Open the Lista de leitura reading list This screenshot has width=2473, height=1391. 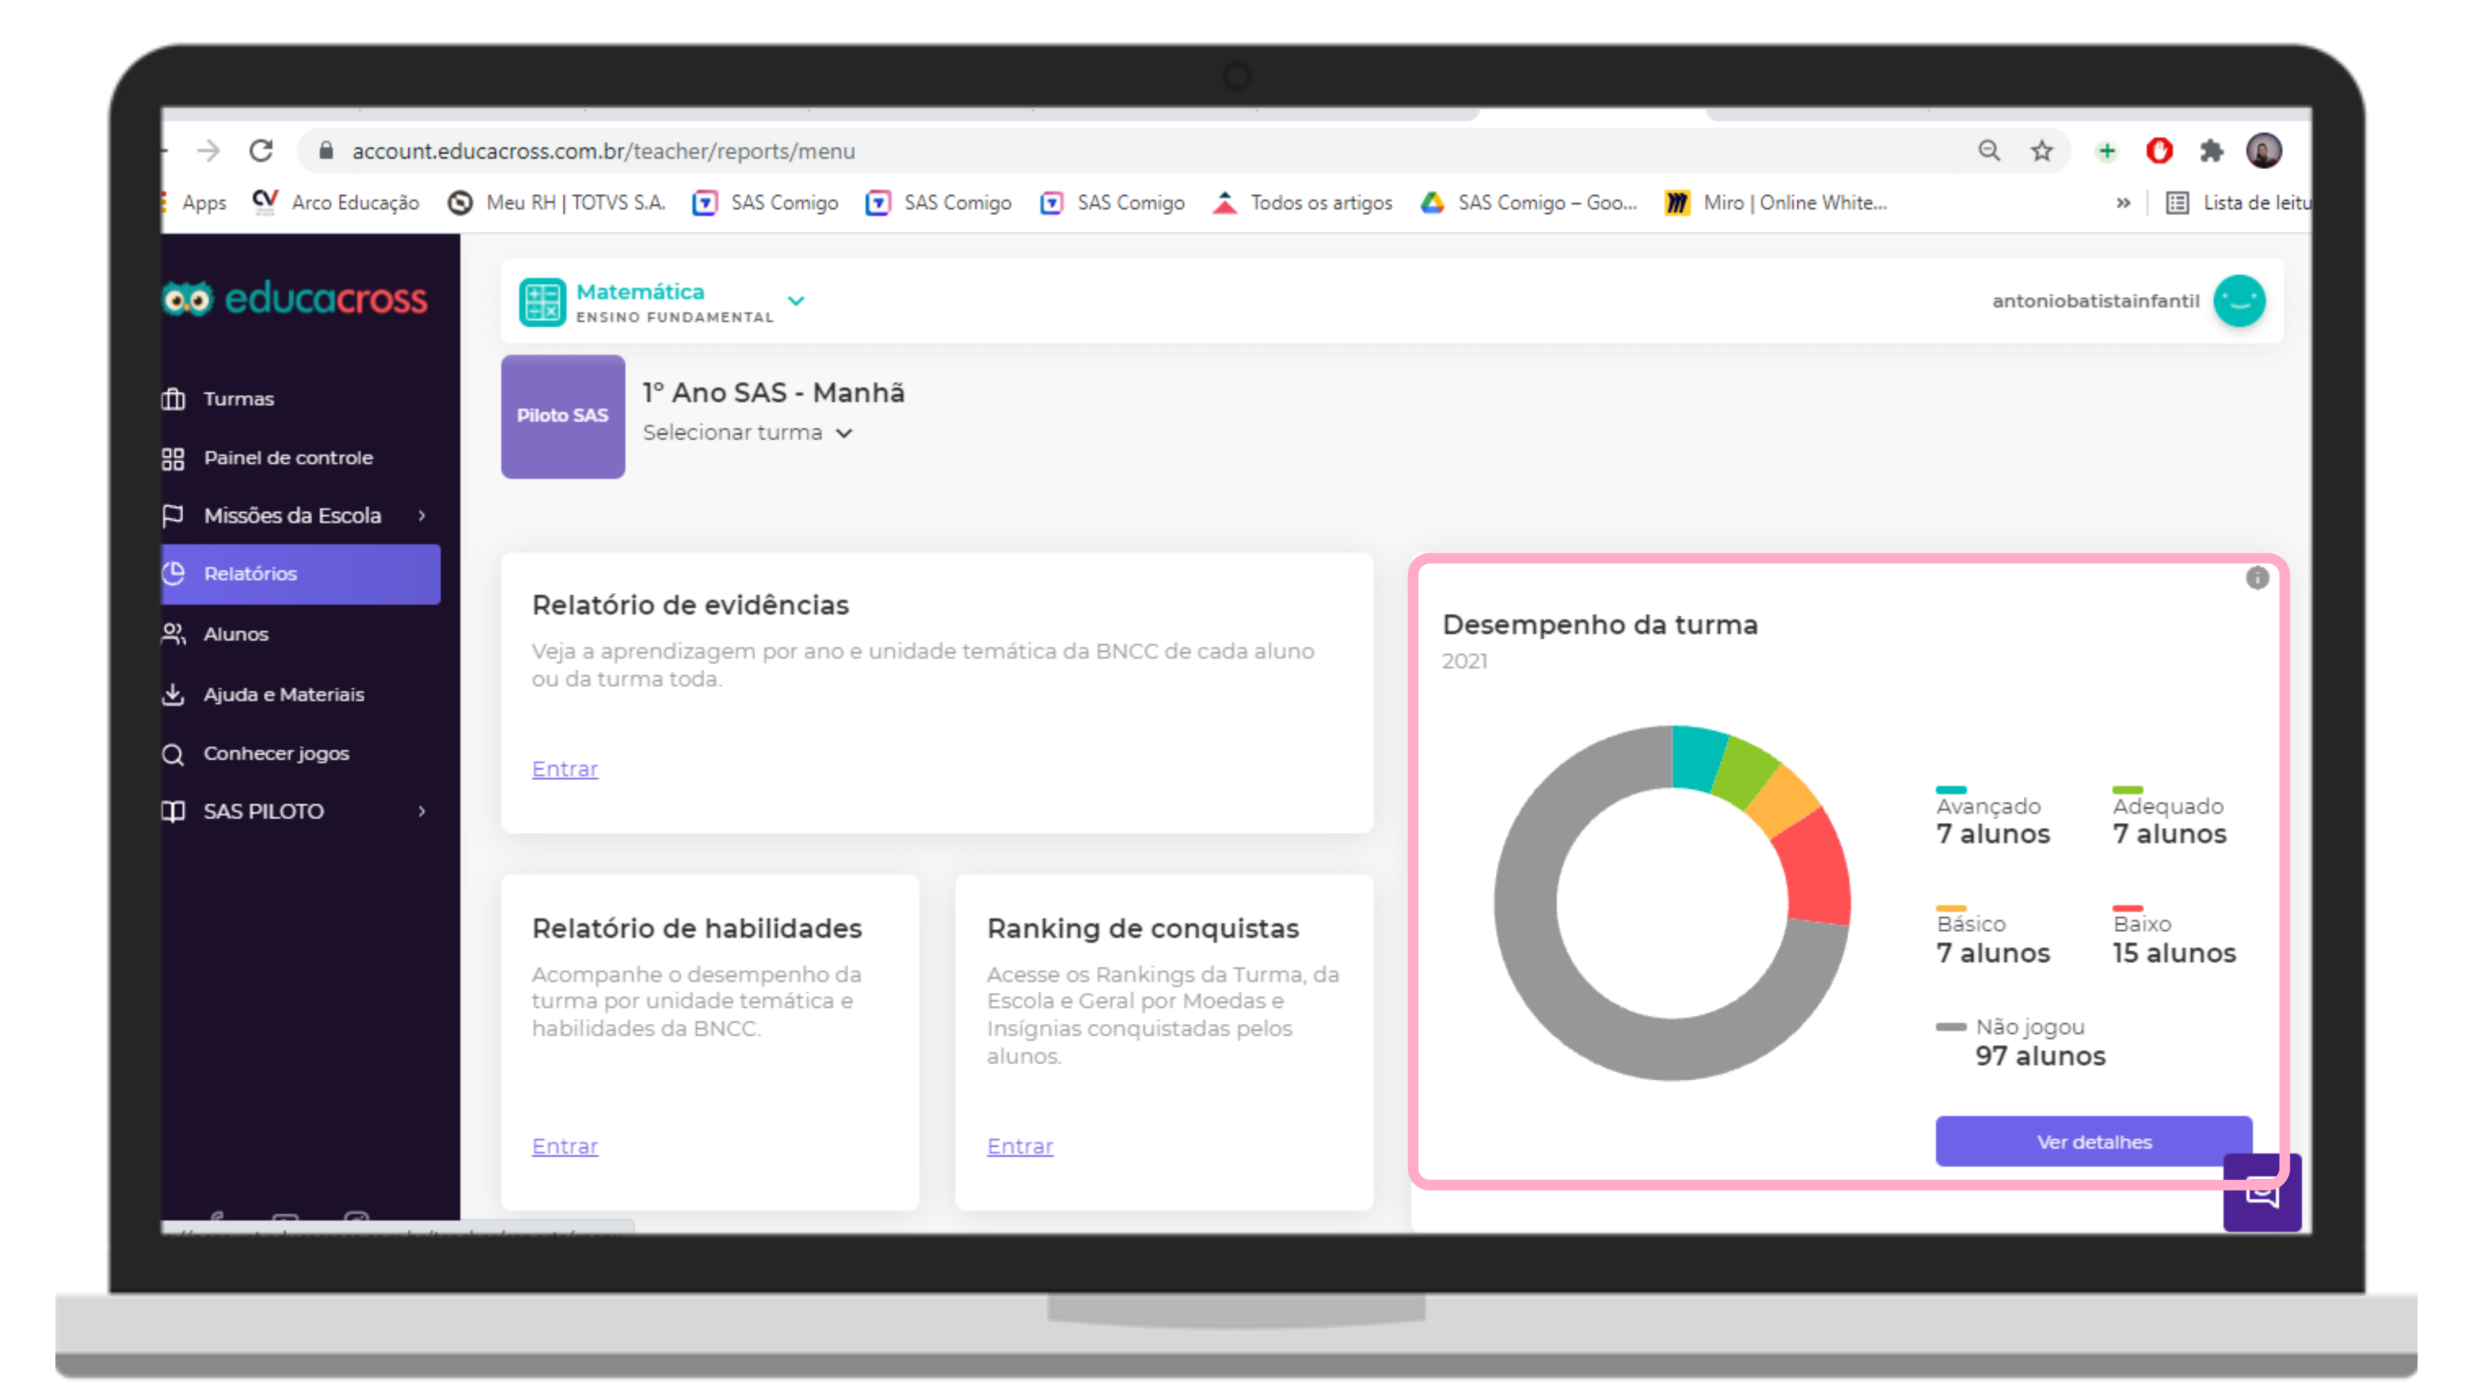[2239, 203]
